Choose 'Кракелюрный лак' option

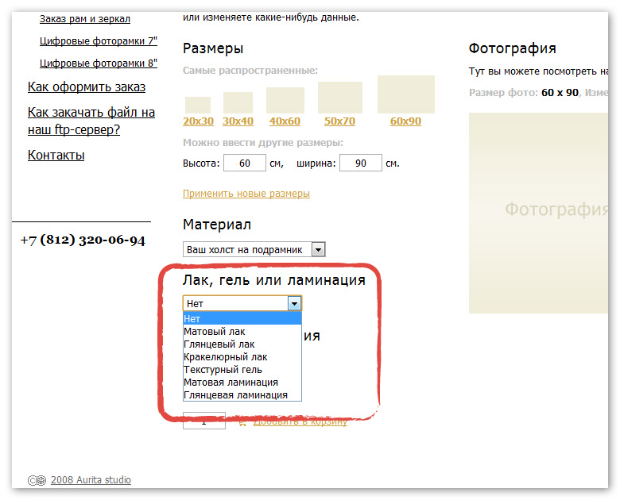(x=242, y=356)
